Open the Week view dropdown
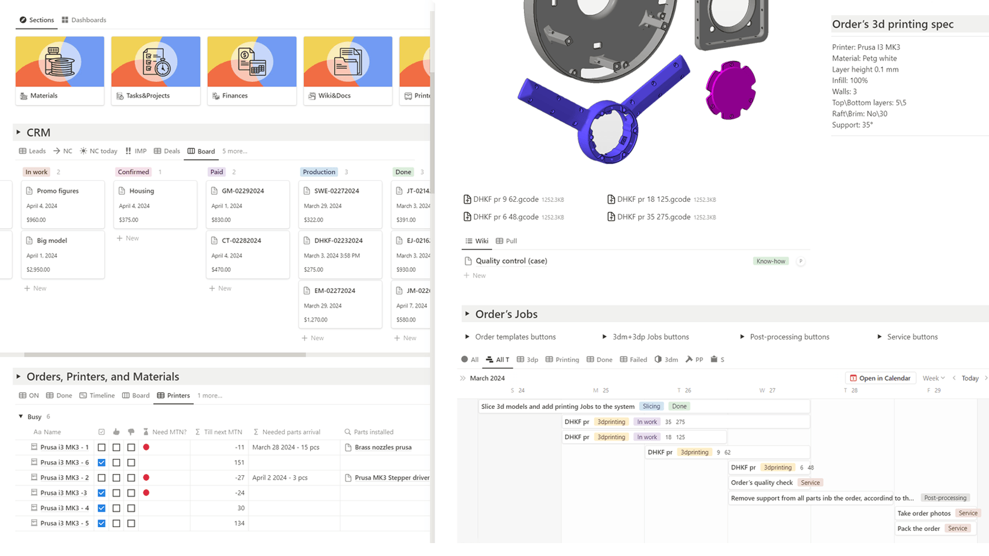The height and width of the screenshot is (556, 989). click(934, 378)
